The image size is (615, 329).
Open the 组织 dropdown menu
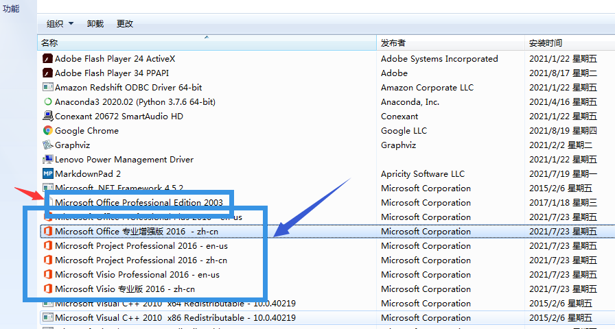pos(60,24)
